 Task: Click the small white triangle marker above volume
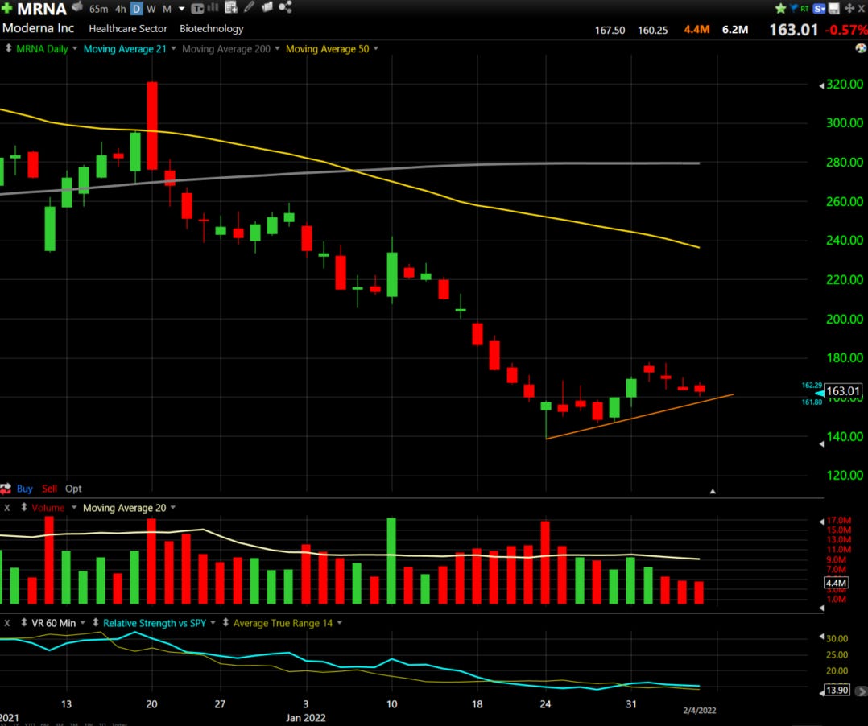(713, 491)
